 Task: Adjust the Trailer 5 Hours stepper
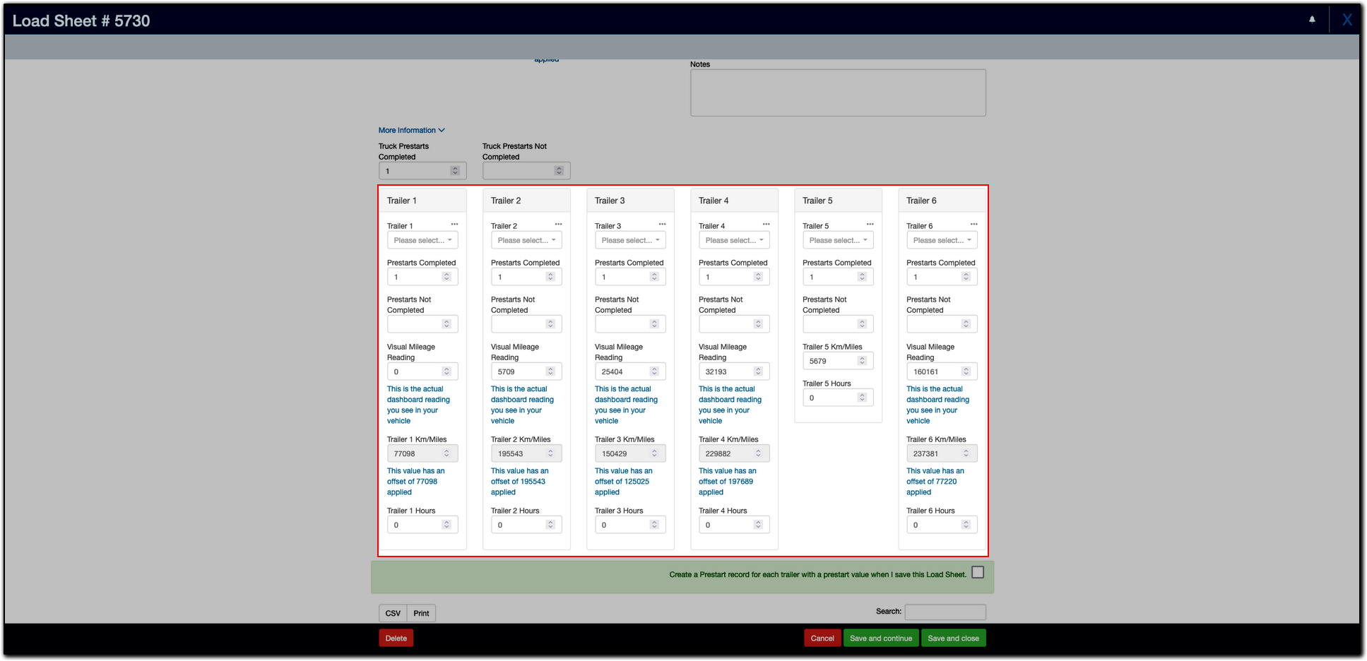click(x=862, y=398)
